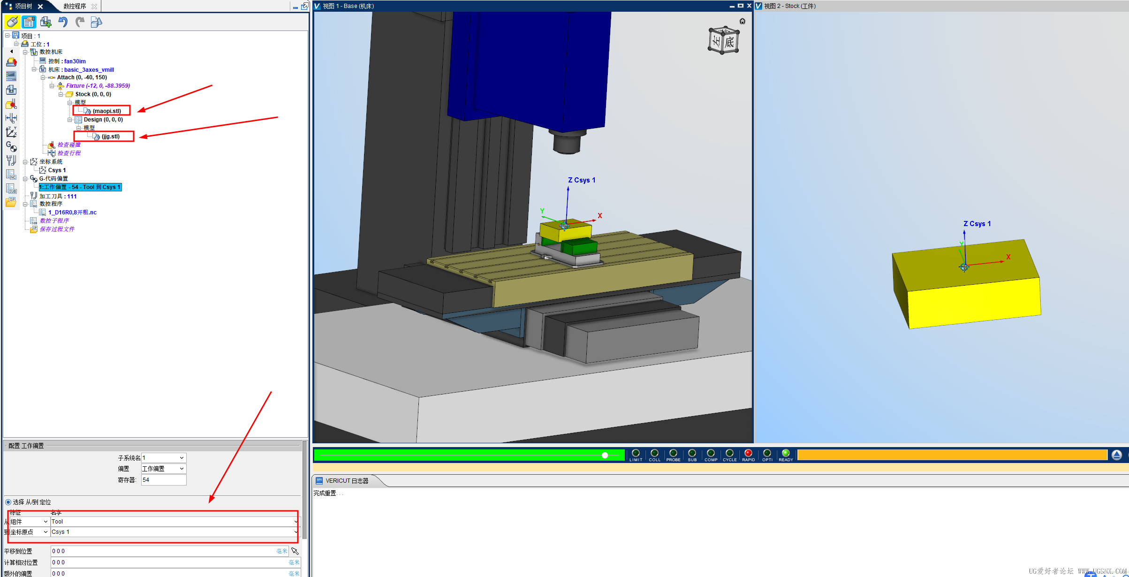This screenshot has height=577, width=1129.
Task: Select the (jjg.stl) model item
Action: pos(111,137)
